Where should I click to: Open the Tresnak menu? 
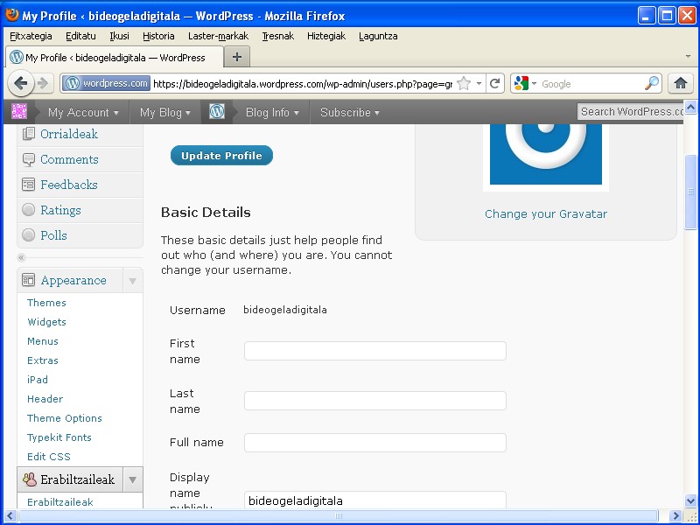(x=277, y=36)
